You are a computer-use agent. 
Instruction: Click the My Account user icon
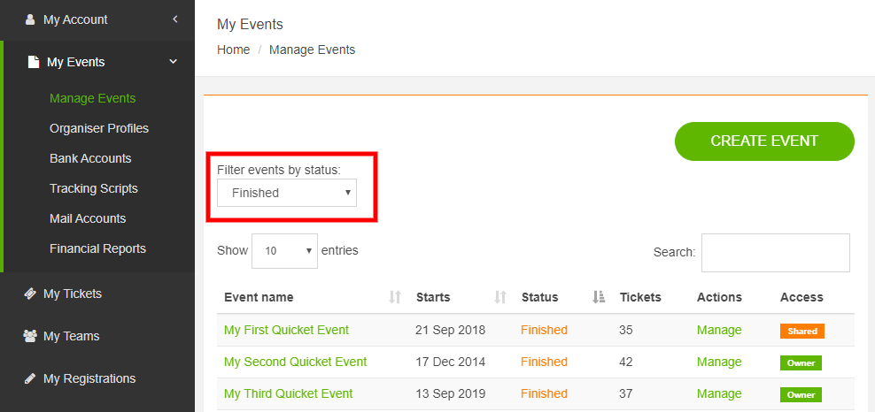pyautogui.click(x=29, y=19)
